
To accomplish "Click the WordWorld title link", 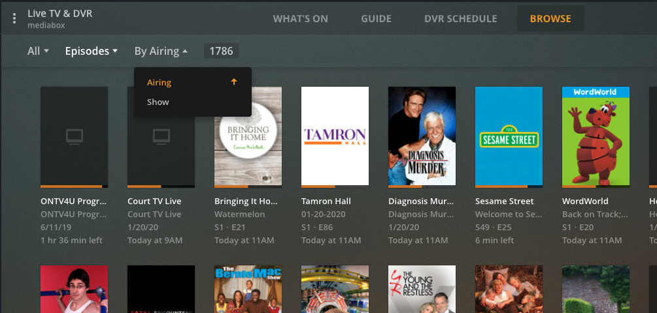I will click(x=585, y=201).
